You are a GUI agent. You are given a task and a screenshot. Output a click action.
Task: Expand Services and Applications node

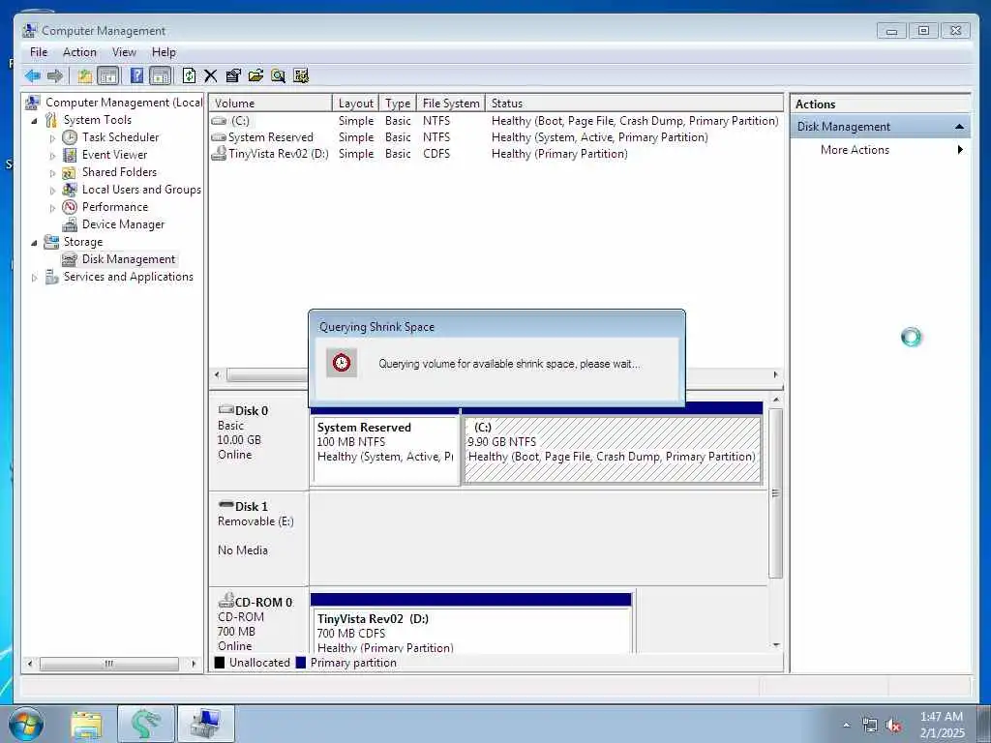[x=34, y=278]
